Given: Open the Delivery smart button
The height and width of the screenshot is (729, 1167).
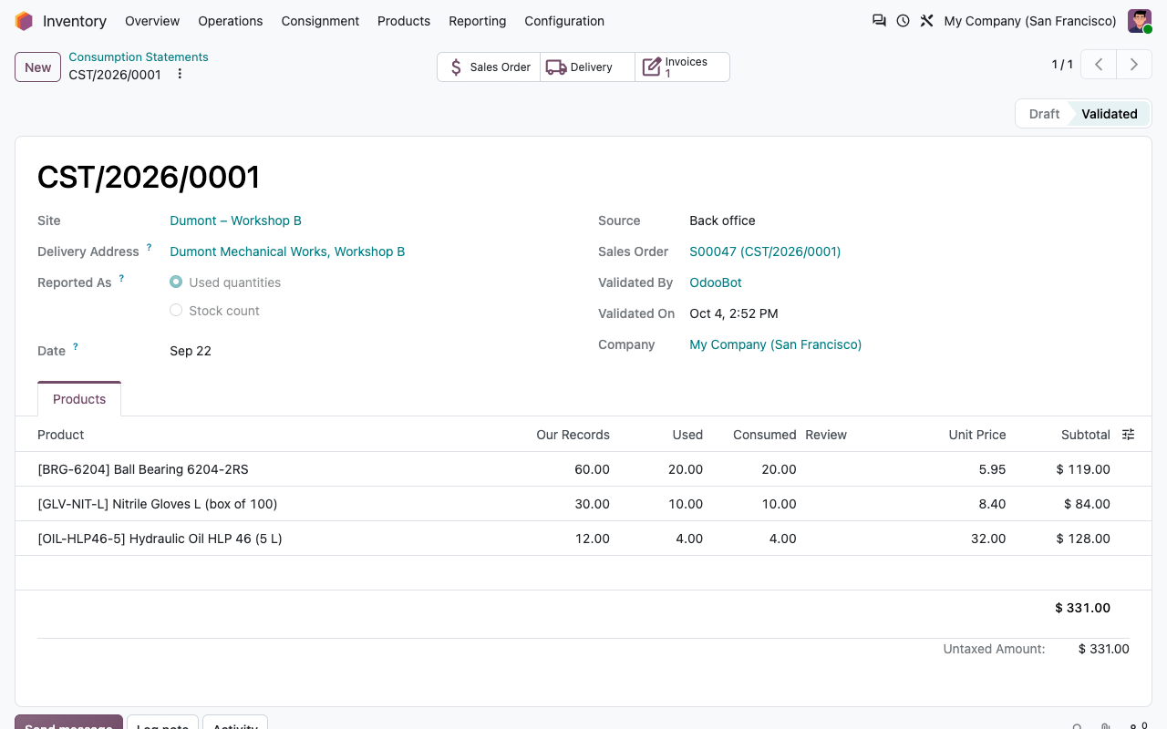Looking at the screenshot, I should tap(588, 67).
